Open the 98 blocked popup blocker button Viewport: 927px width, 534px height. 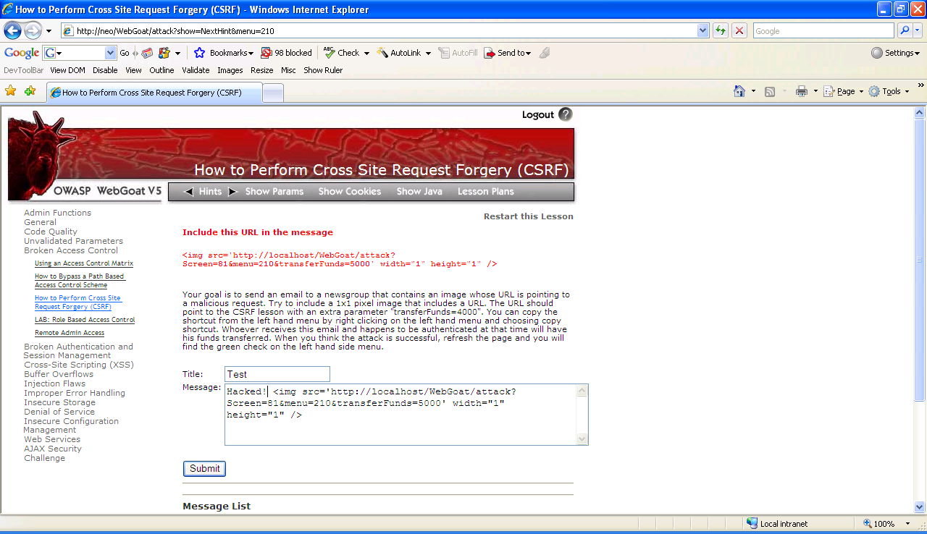[x=287, y=53]
